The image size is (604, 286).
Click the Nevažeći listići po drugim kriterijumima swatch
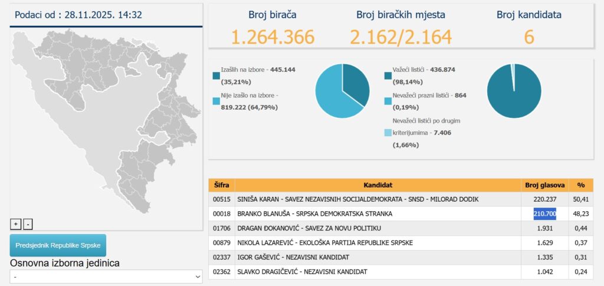click(388, 133)
